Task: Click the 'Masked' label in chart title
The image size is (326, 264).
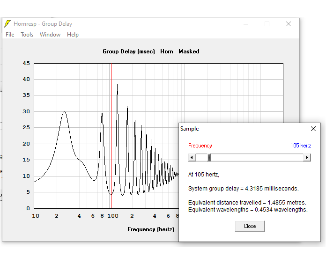Action: (189, 51)
